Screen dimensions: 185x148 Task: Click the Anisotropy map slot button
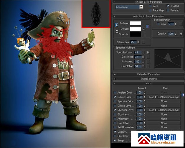pos(148,62)
